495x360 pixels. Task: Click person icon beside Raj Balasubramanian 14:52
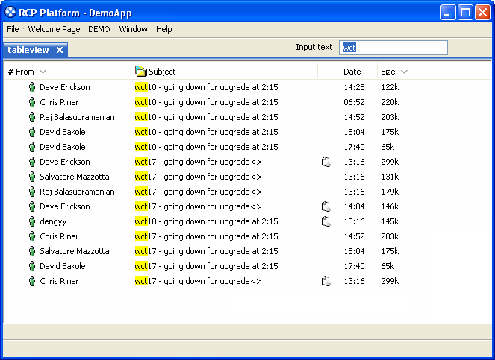click(32, 117)
